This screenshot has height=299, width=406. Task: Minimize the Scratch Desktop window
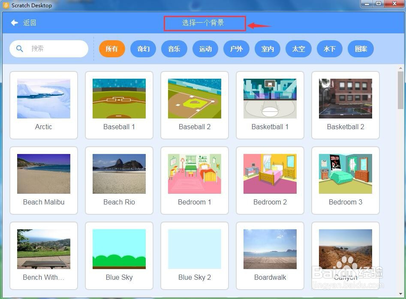367,3
